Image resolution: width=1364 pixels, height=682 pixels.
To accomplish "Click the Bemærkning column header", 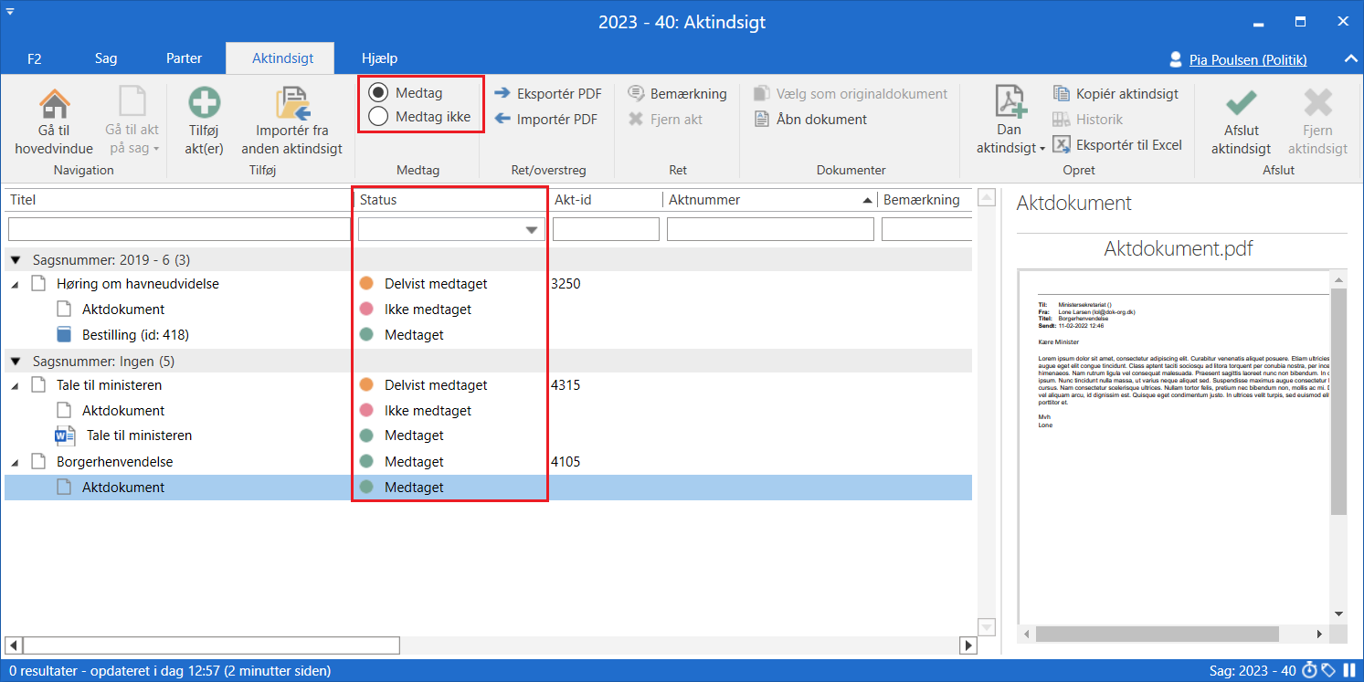I will pos(925,200).
